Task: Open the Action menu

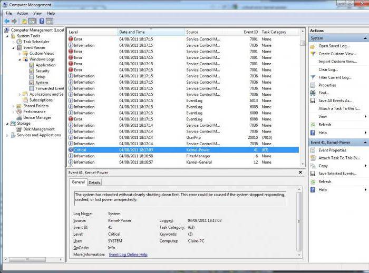Action: [x=22, y=13]
